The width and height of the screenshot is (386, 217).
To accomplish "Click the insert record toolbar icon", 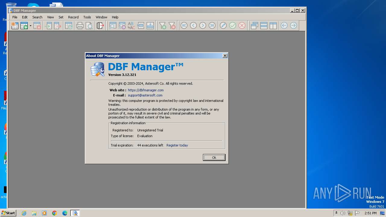I will (x=141, y=26).
